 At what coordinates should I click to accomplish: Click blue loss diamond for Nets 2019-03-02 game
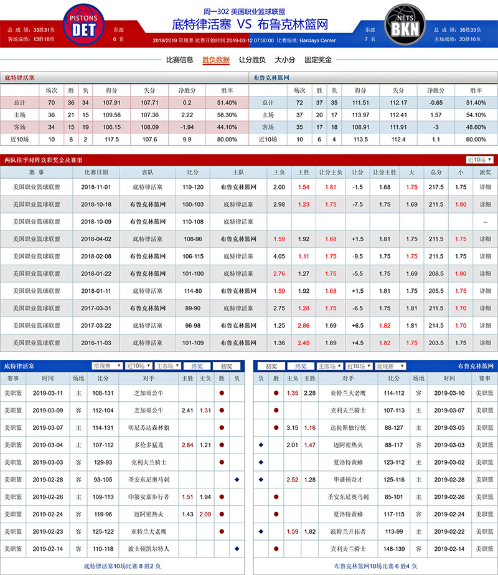coord(261,462)
